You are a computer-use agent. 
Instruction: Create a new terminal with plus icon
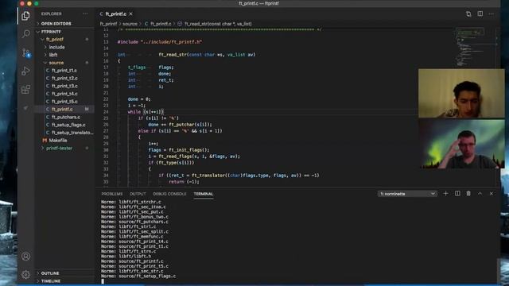445,193
